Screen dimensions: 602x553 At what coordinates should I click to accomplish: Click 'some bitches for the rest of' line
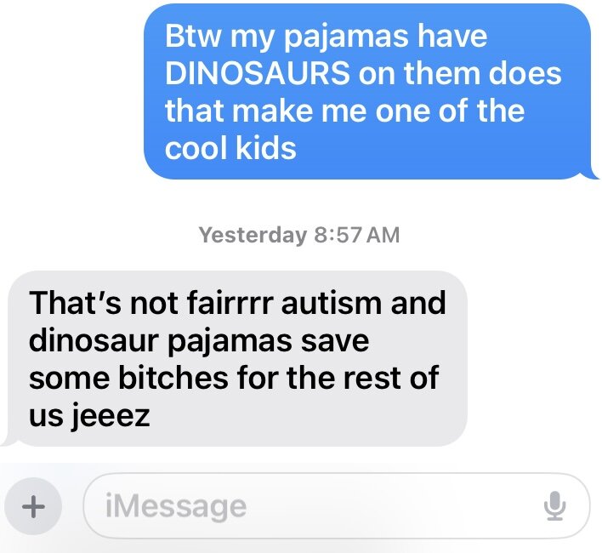point(234,378)
